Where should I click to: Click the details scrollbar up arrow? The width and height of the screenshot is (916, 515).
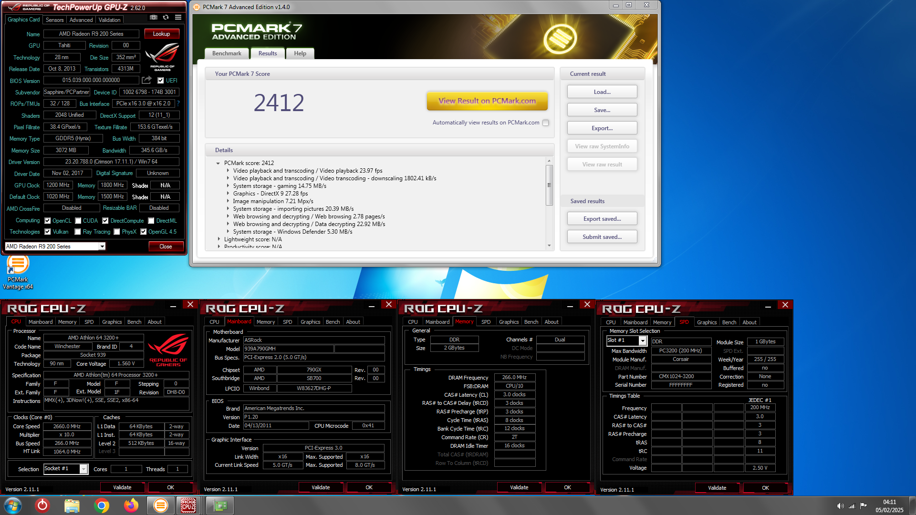coord(549,161)
